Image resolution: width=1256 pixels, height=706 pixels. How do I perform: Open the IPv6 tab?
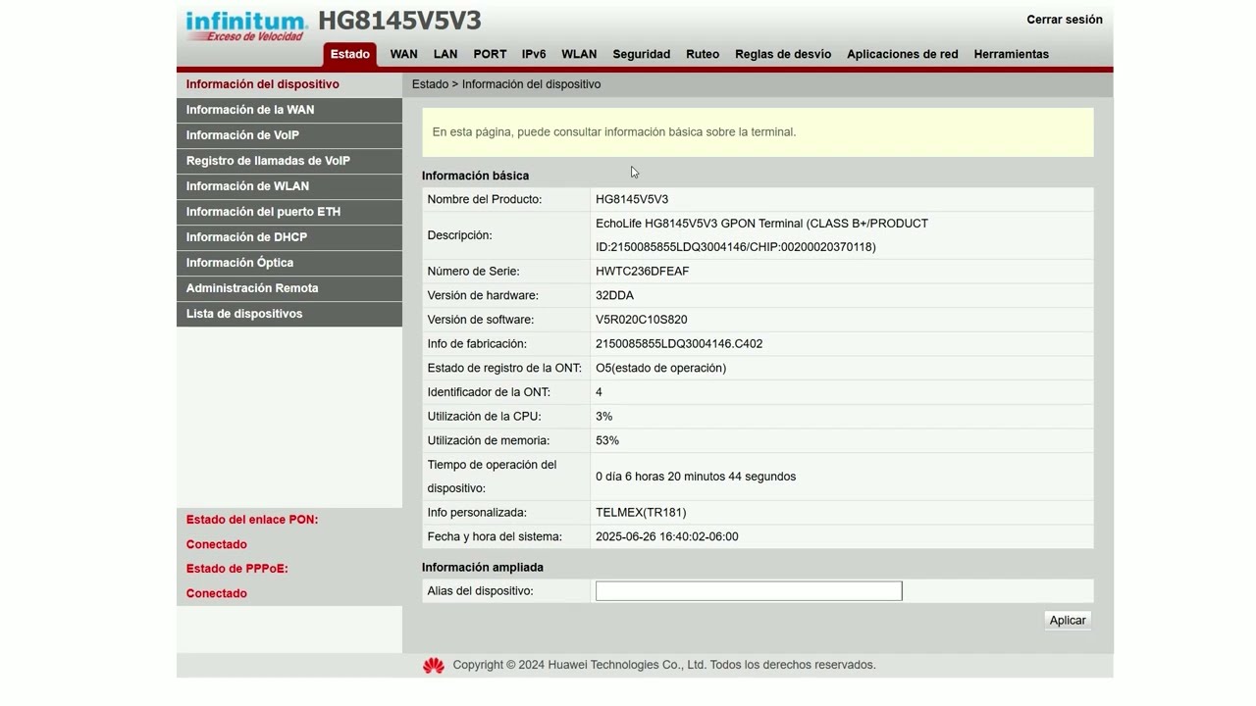coord(534,54)
